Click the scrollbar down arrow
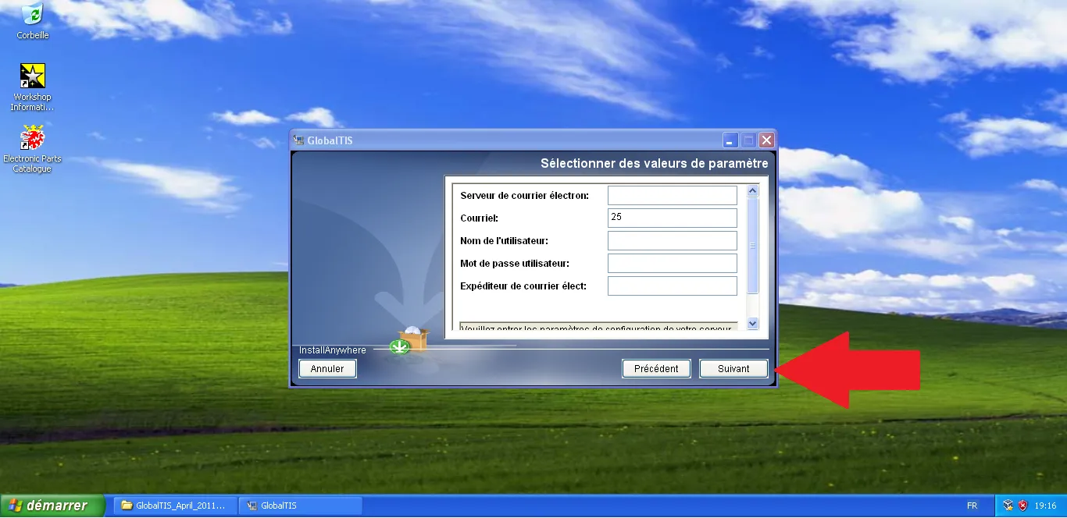 click(x=751, y=322)
